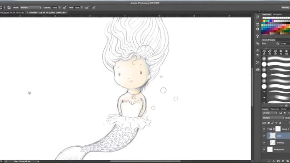Switch to the Navigator tab

click(x=277, y=14)
